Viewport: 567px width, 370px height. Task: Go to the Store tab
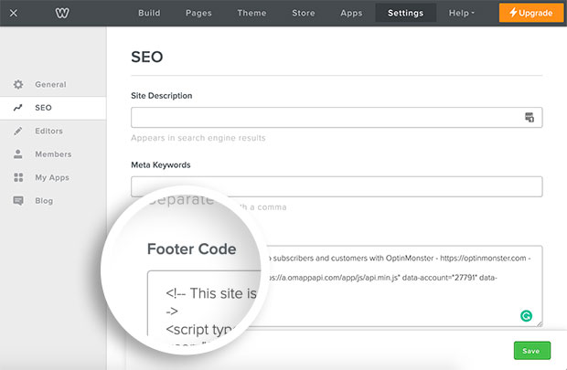[x=304, y=13]
